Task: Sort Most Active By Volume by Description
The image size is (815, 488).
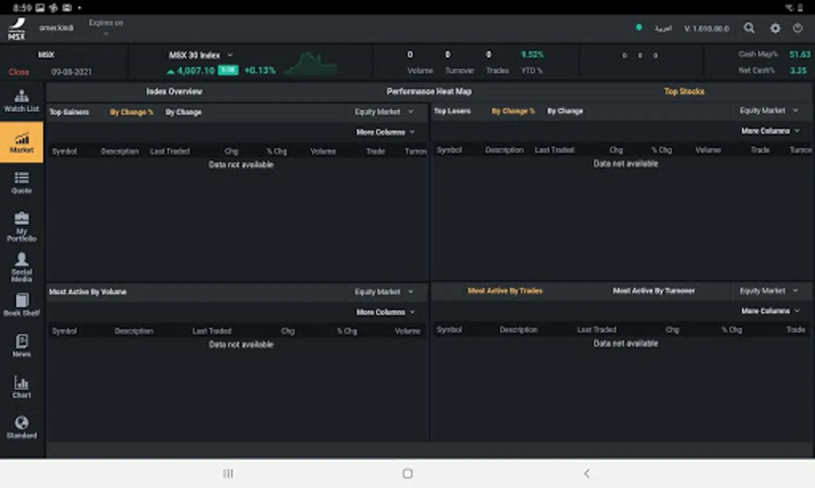Action: [x=134, y=331]
